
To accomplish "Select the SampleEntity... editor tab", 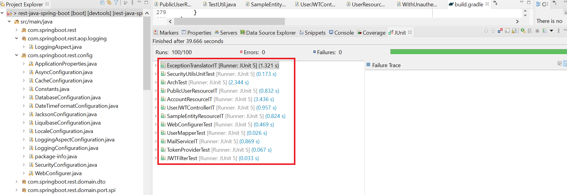I will 266,4.
